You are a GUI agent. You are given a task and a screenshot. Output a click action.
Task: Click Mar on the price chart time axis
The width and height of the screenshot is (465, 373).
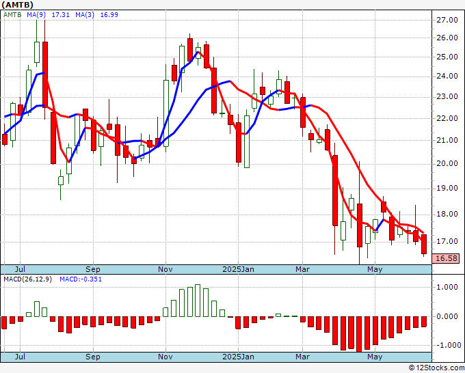coord(302,269)
